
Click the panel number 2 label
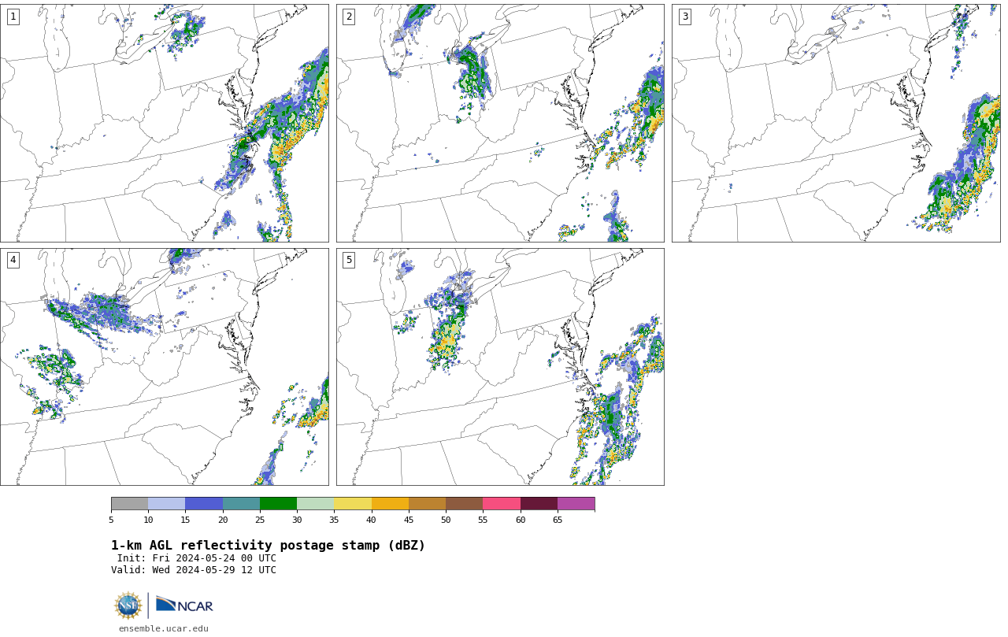pos(349,17)
